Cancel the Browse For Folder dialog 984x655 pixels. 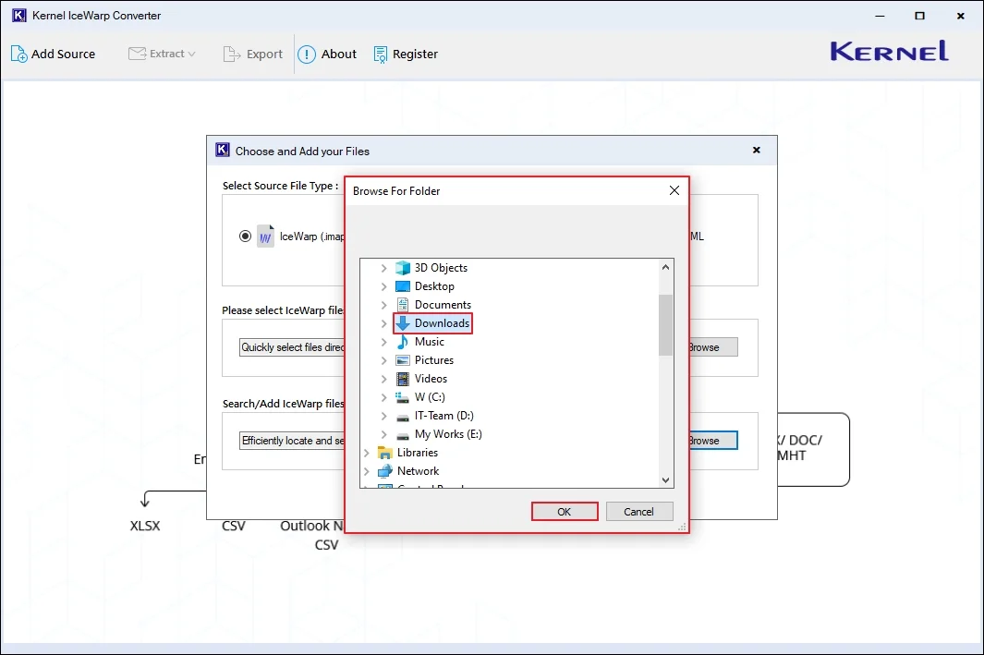638,512
